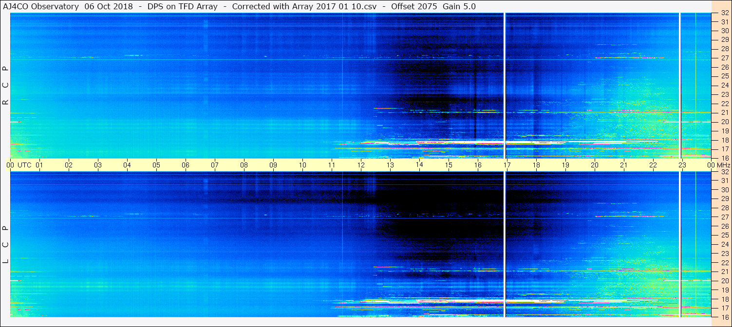Select the 07 hour marker
The image size is (732, 327).
pyautogui.click(x=215, y=165)
